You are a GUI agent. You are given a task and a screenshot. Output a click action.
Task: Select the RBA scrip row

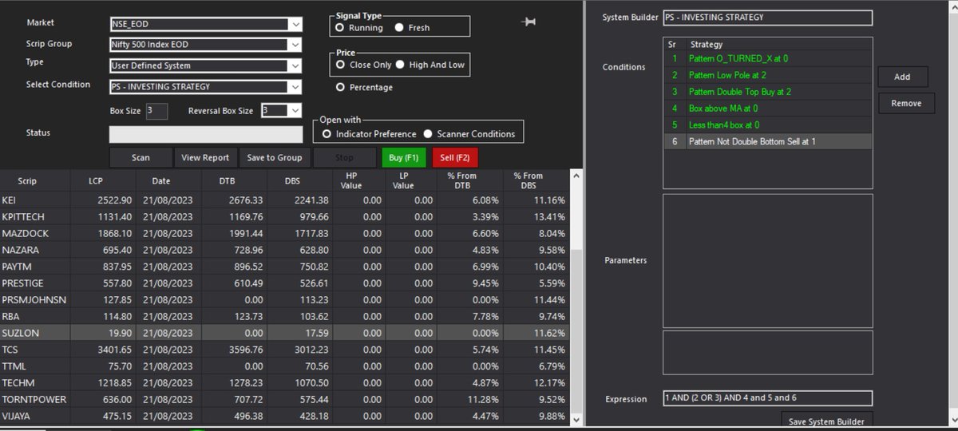[284, 316]
